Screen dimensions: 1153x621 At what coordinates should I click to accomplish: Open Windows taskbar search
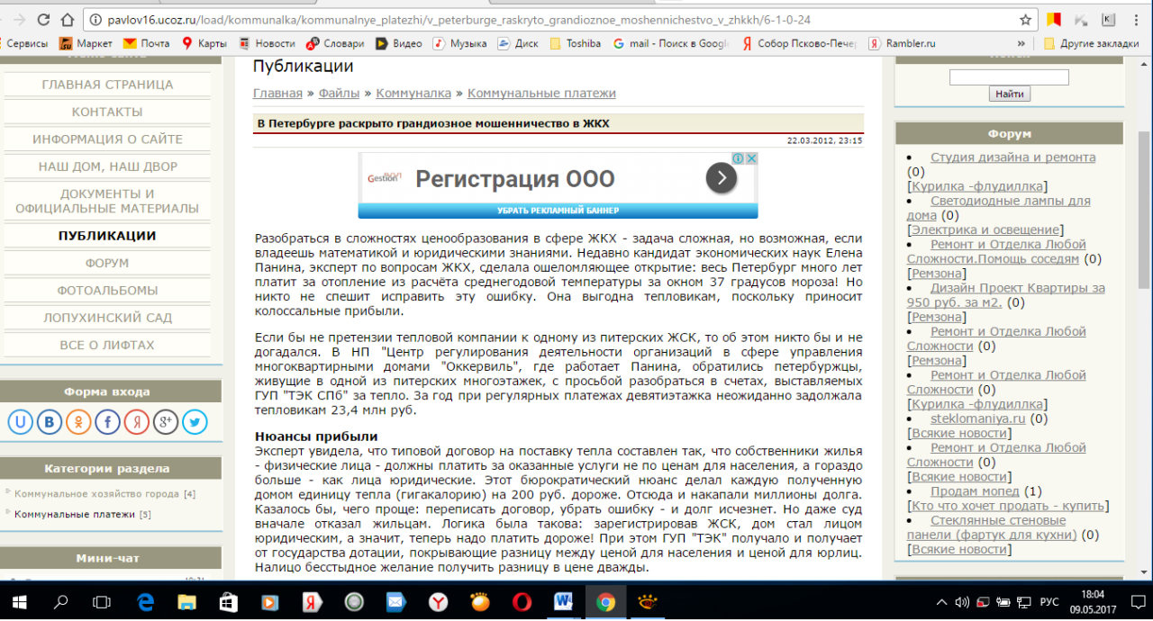61,601
